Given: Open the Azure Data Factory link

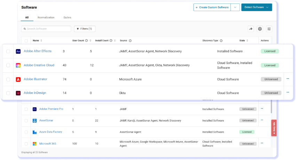Looking at the screenshot, I should click(x=50, y=132).
